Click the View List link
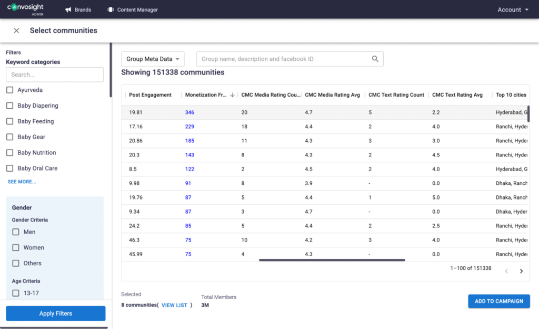 pos(174,305)
